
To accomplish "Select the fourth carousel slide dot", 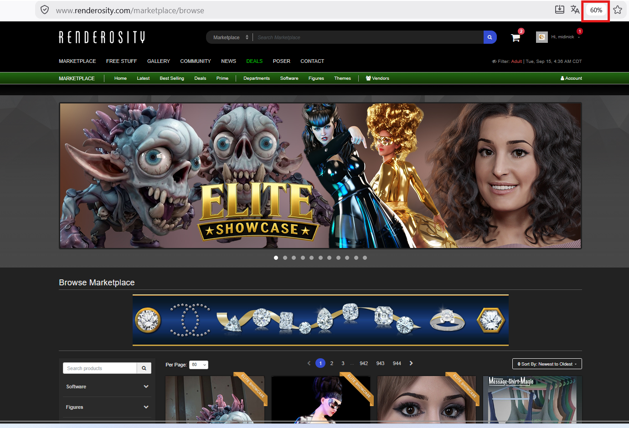I will [303, 258].
